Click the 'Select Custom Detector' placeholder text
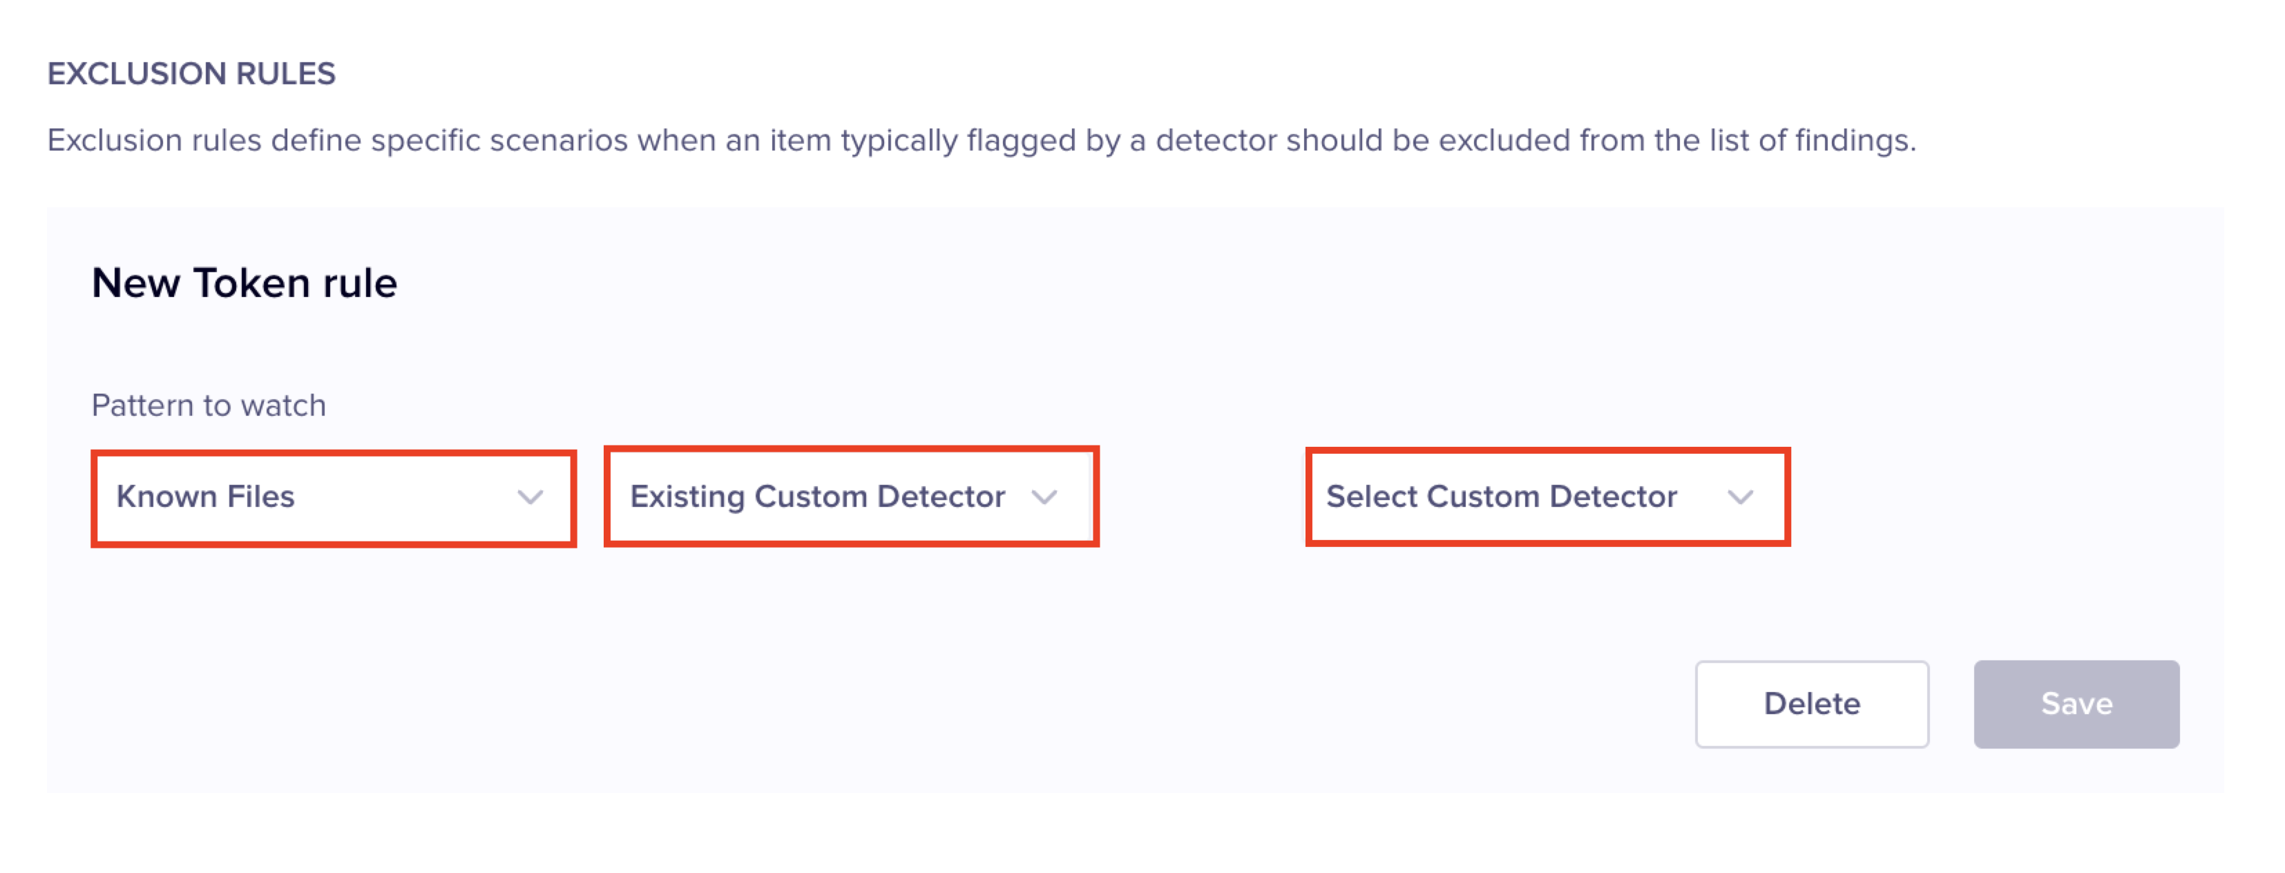The image size is (2285, 873). [1501, 497]
